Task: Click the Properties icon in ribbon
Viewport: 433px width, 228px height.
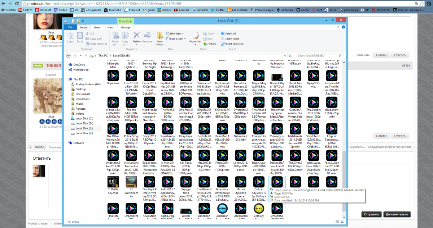Action: pos(196,36)
